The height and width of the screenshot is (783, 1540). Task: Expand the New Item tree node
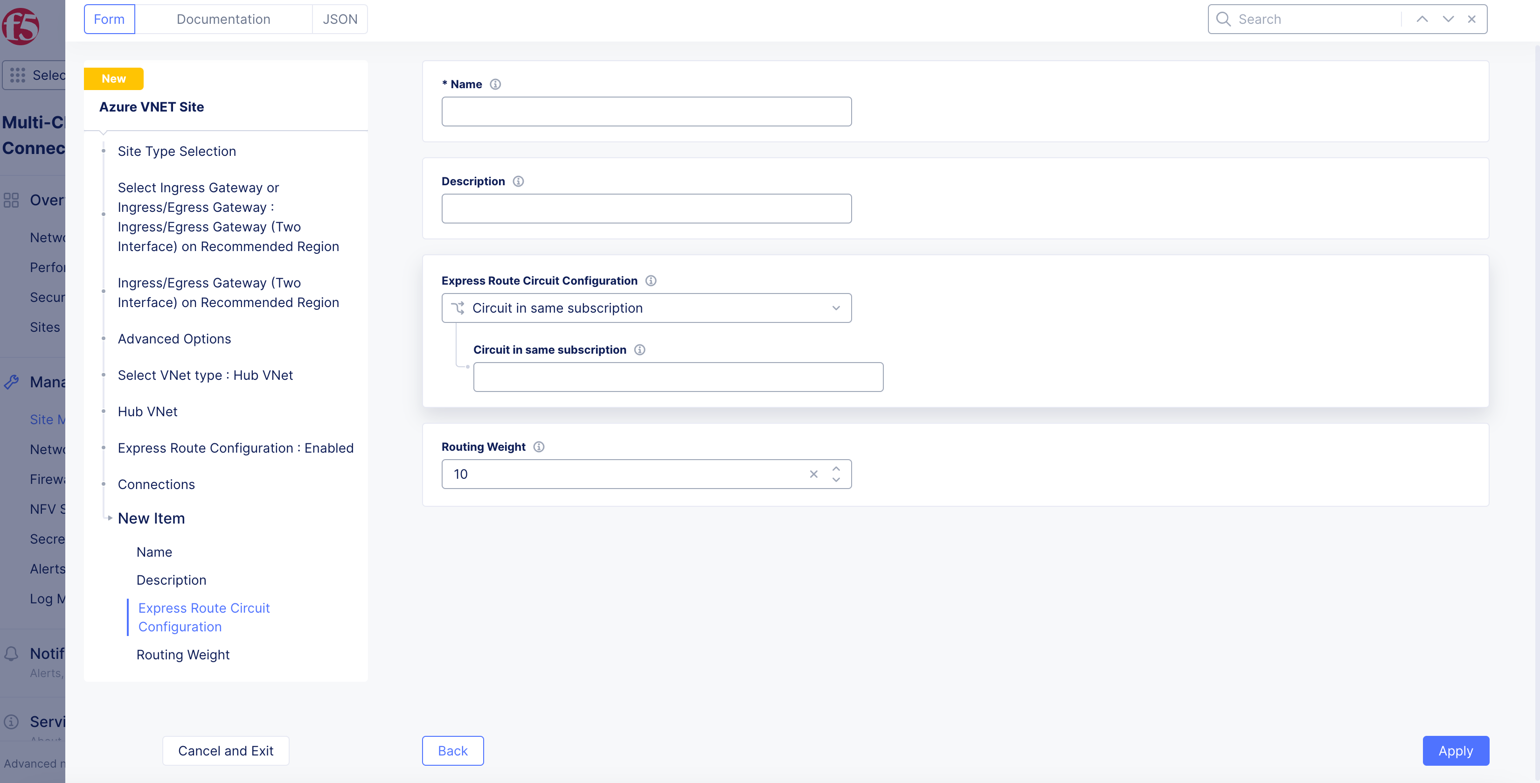(110, 518)
